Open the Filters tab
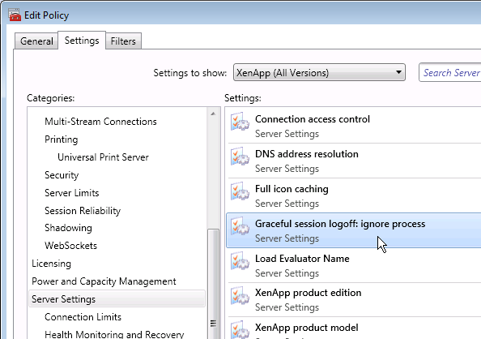The width and height of the screenshot is (481, 339). tap(123, 41)
